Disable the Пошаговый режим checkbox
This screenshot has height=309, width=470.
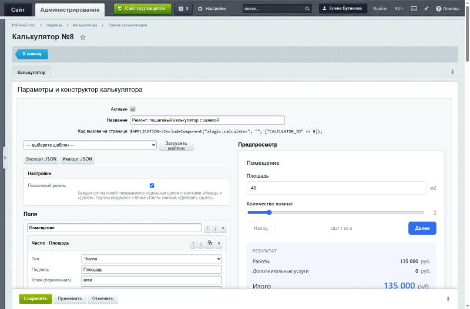pyautogui.click(x=152, y=185)
